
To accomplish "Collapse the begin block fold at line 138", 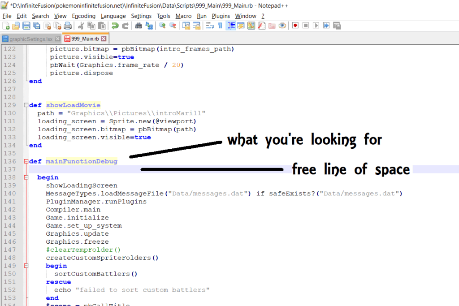I will click(26, 177).
